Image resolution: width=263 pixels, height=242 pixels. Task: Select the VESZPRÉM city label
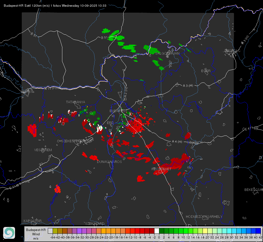pos(43,150)
